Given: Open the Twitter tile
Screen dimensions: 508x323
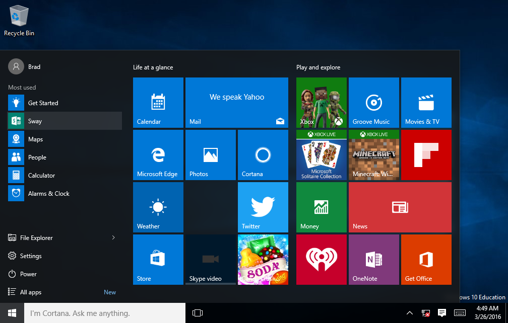Looking at the screenshot, I should [x=263, y=207].
